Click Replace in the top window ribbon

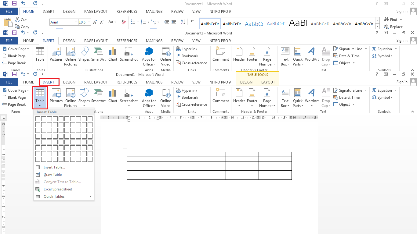[x=393, y=27]
